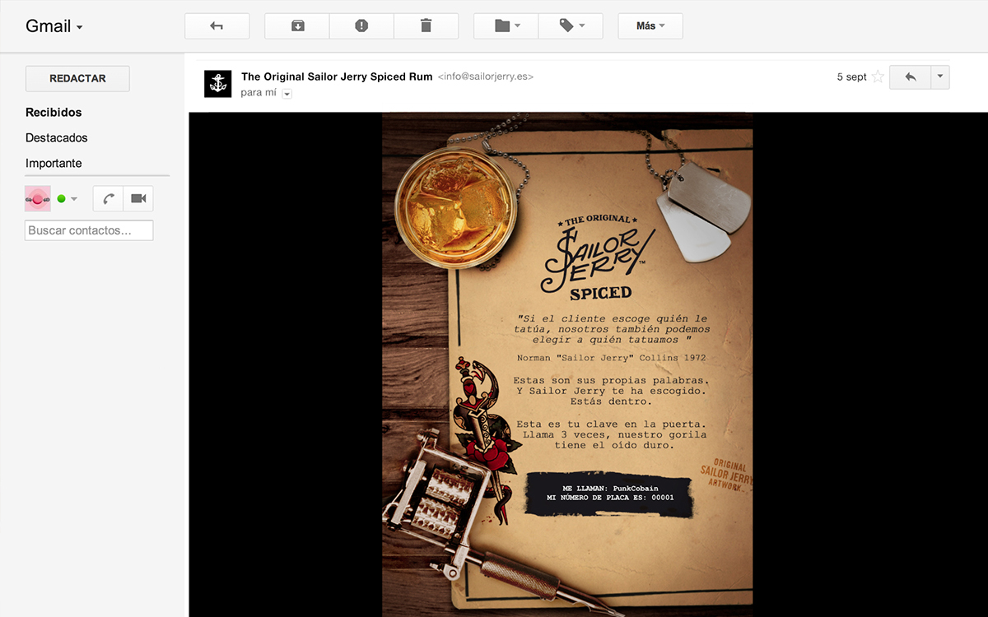Open the Recibidos inbox
Viewport: 988px width, 617px height.
[x=54, y=113]
